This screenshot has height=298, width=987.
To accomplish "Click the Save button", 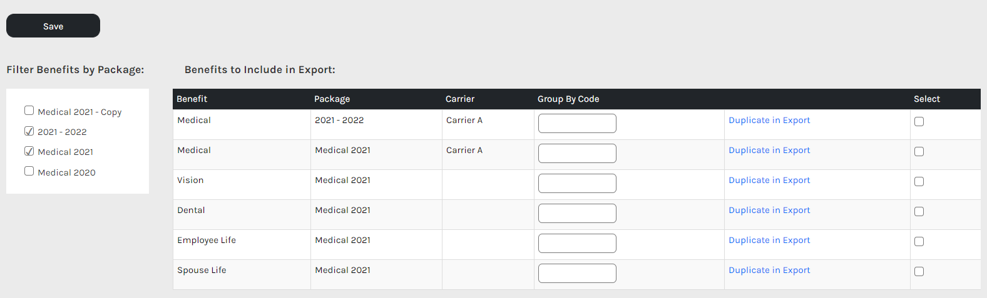I will [53, 26].
